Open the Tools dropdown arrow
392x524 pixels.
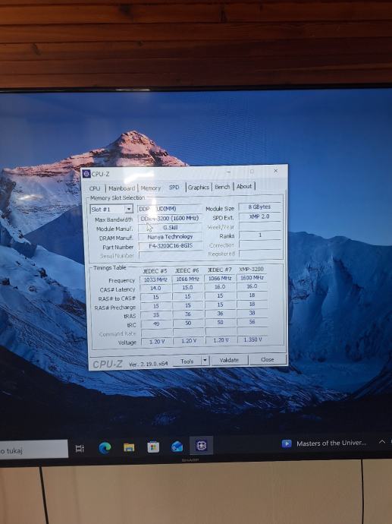pyautogui.click(x=205, y=361)
